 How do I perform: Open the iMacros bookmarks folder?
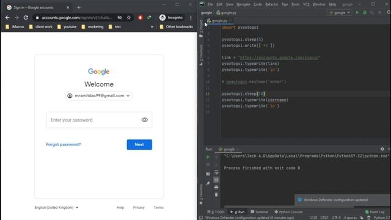tap(15, 27)
